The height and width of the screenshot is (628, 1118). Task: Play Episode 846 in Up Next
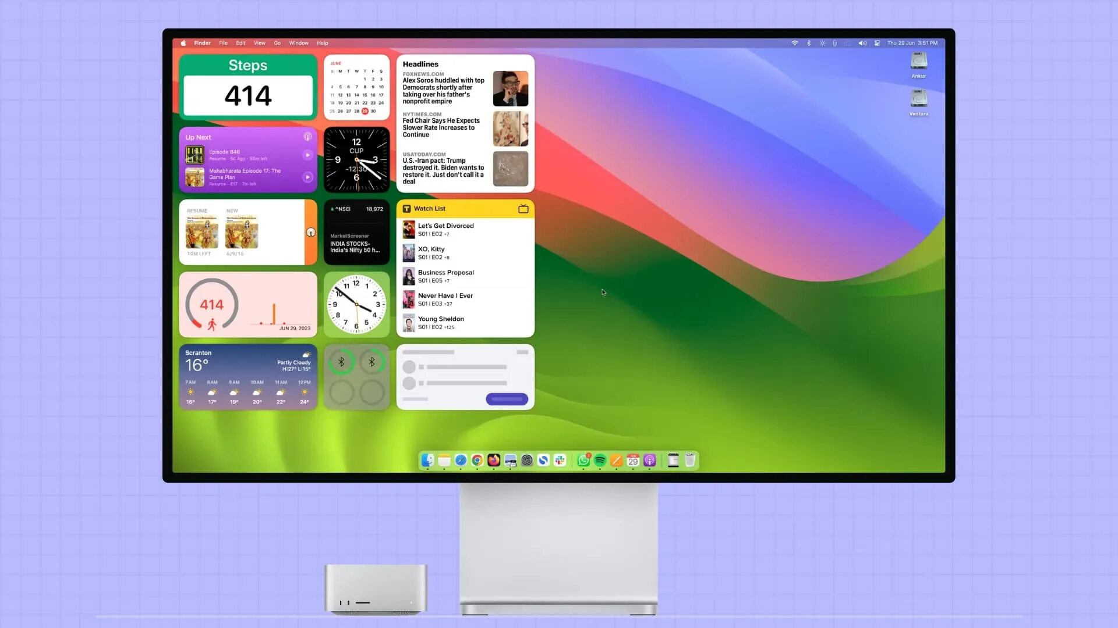(x=307, y=155)
